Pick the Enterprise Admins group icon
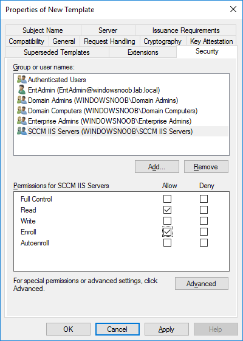 click(x=22, y=121)
